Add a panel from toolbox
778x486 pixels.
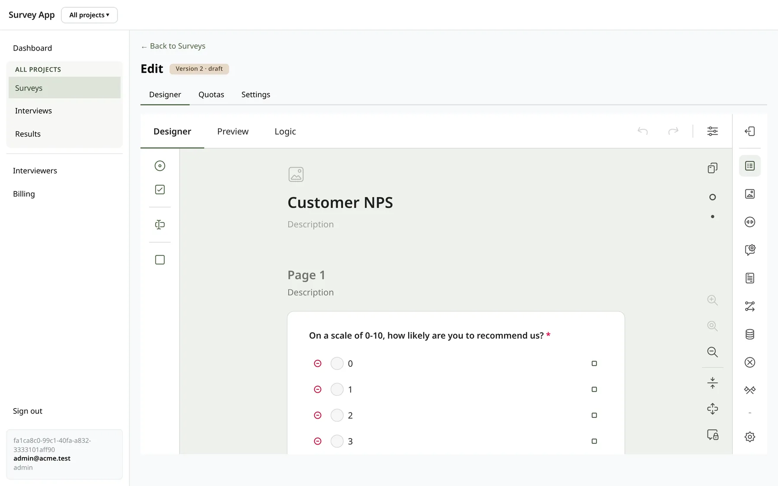tap(160, 260)
